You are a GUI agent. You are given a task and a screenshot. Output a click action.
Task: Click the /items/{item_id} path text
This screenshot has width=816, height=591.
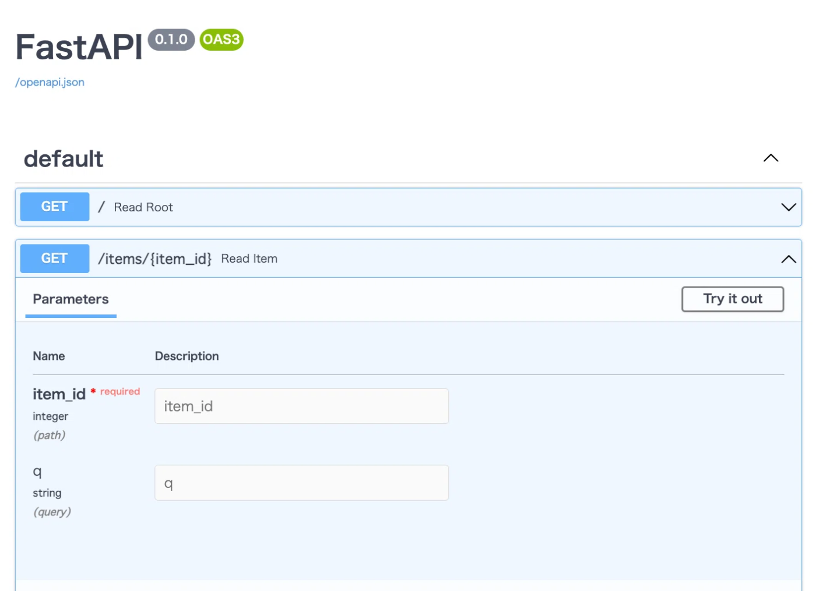(154, 259)
